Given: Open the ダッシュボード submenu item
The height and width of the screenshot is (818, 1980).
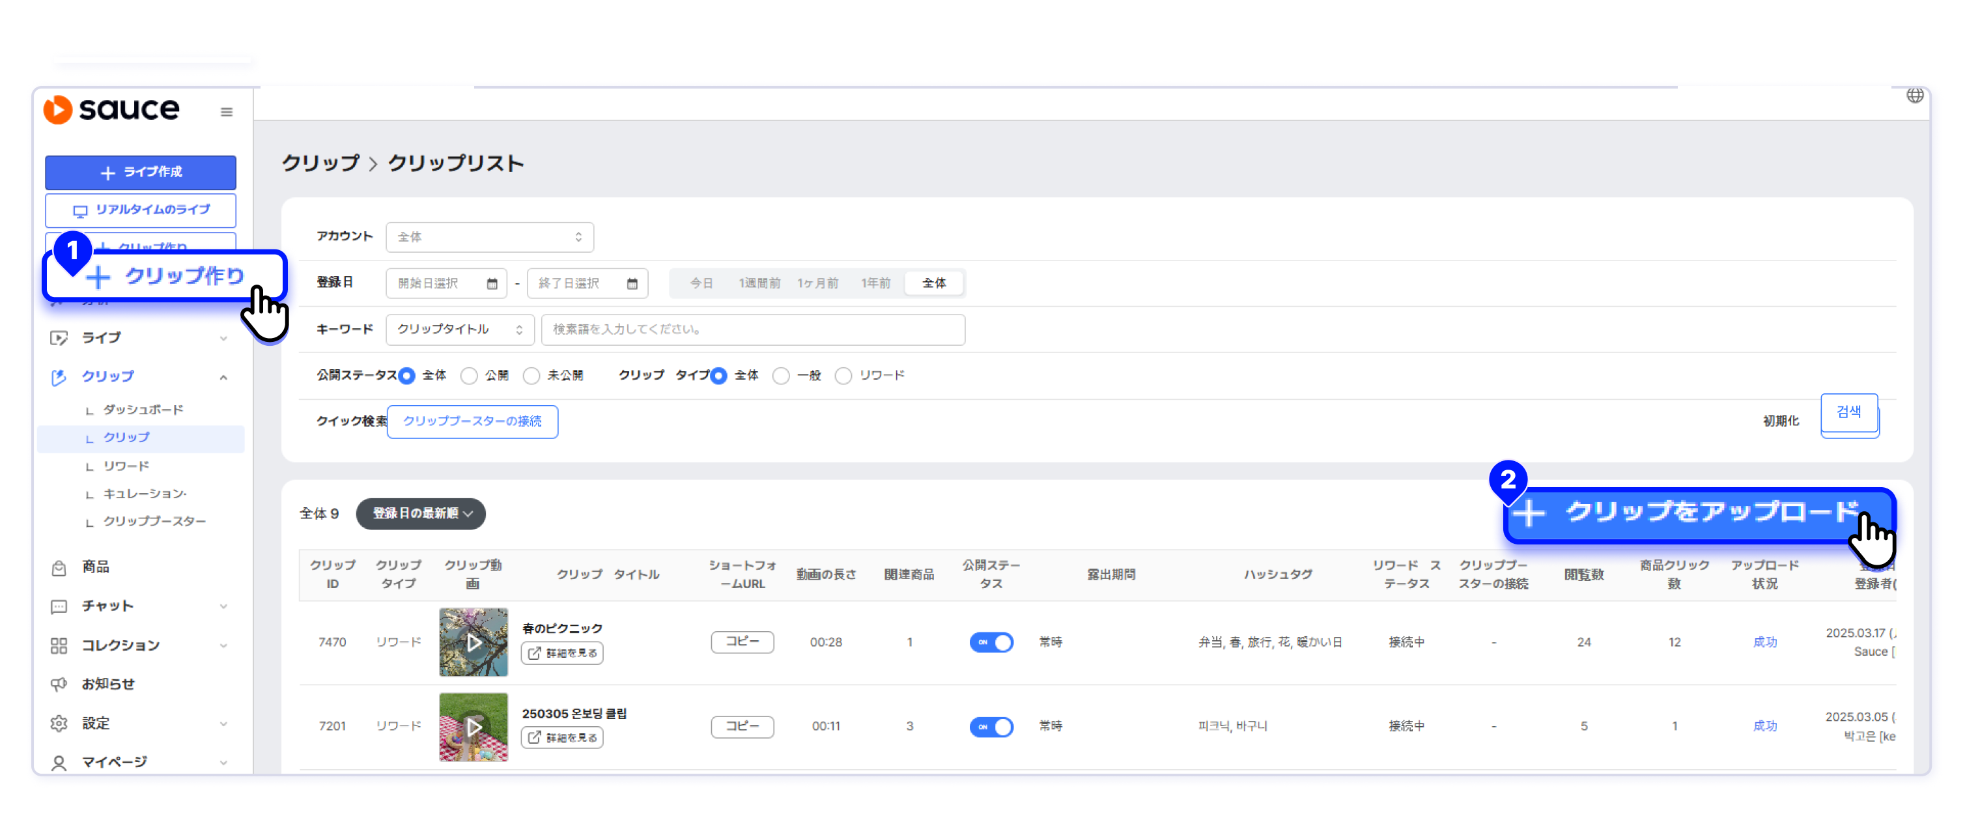Looking at the screenshot, I should [x=143, y=410].
